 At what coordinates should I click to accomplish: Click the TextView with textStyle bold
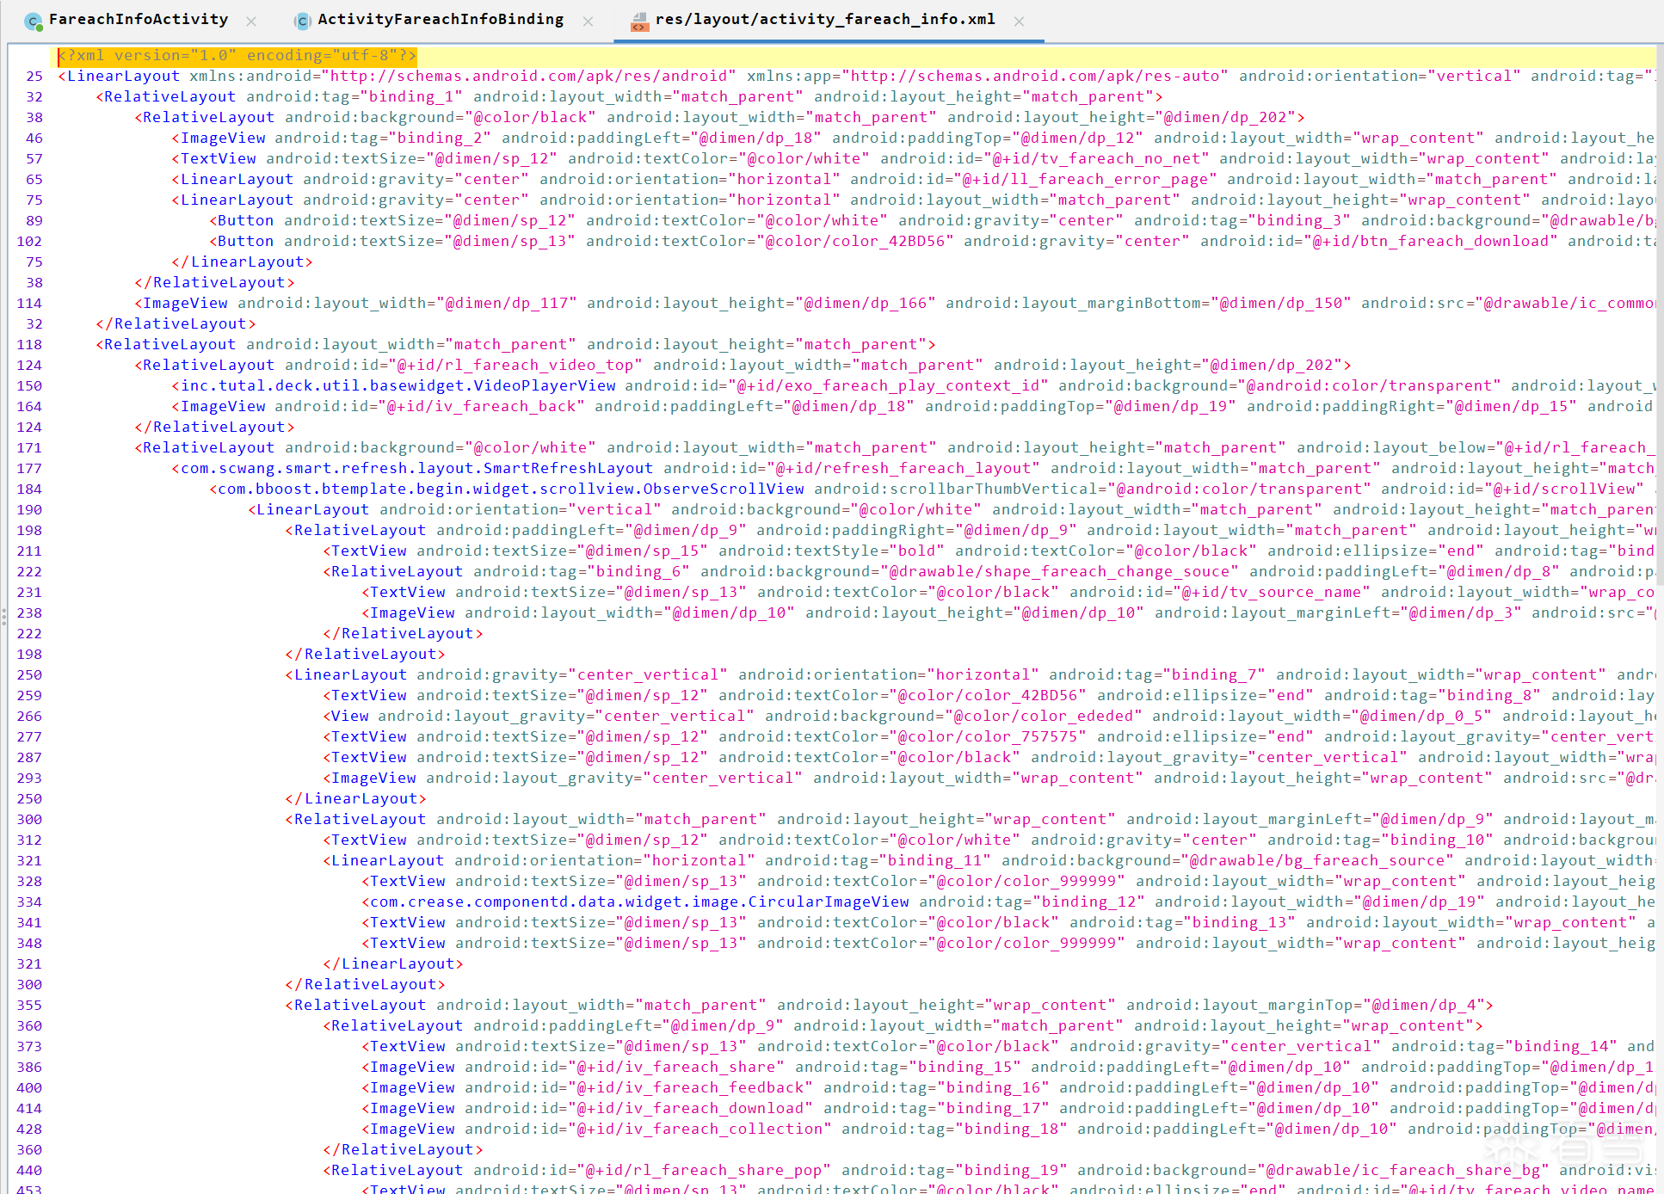[989, 551]
